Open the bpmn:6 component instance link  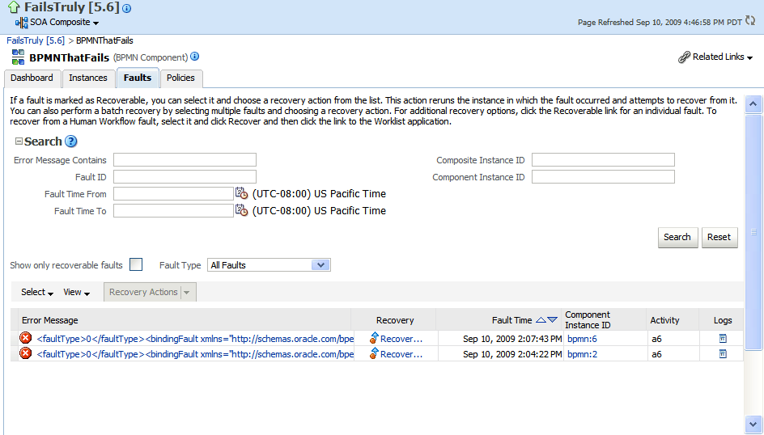582,339
